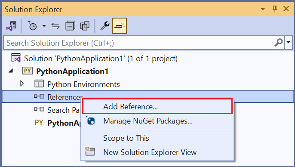Click the Pending Changes Filter clock icon

32,25
